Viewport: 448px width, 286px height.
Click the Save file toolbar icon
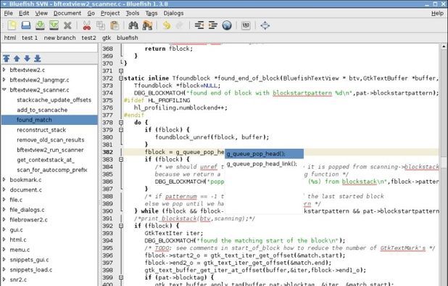40,25
